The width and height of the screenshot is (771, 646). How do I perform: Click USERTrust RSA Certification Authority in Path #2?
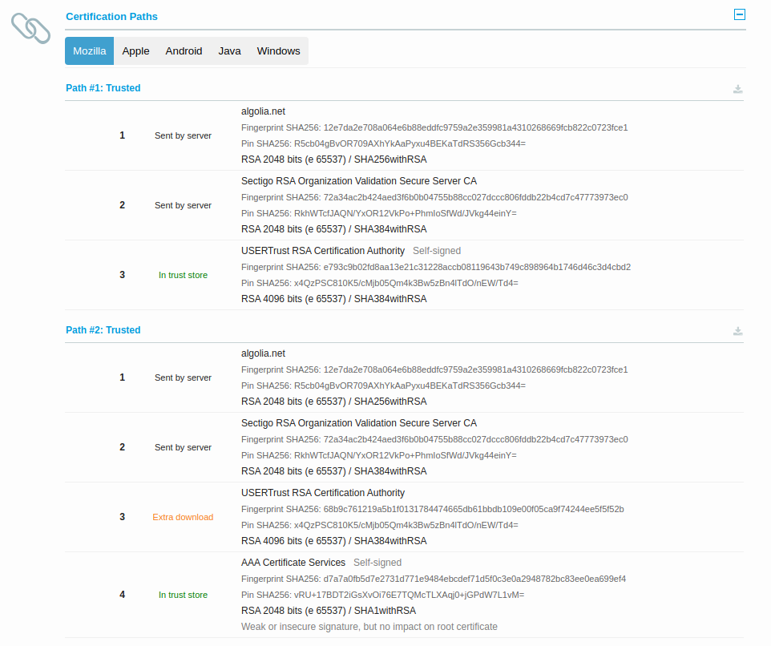click(x=323, y=493)
